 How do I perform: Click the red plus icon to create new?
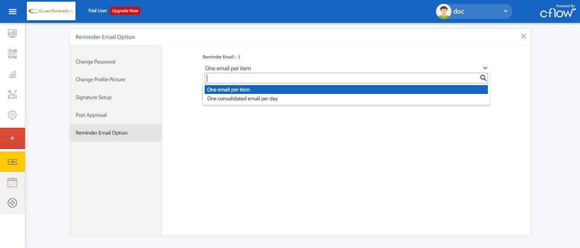(12, 138)
